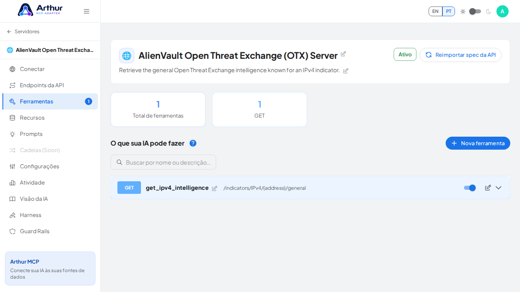520x292 pixels.
Task: Open the user avatar menu
Action: click(x=503, y=11)
